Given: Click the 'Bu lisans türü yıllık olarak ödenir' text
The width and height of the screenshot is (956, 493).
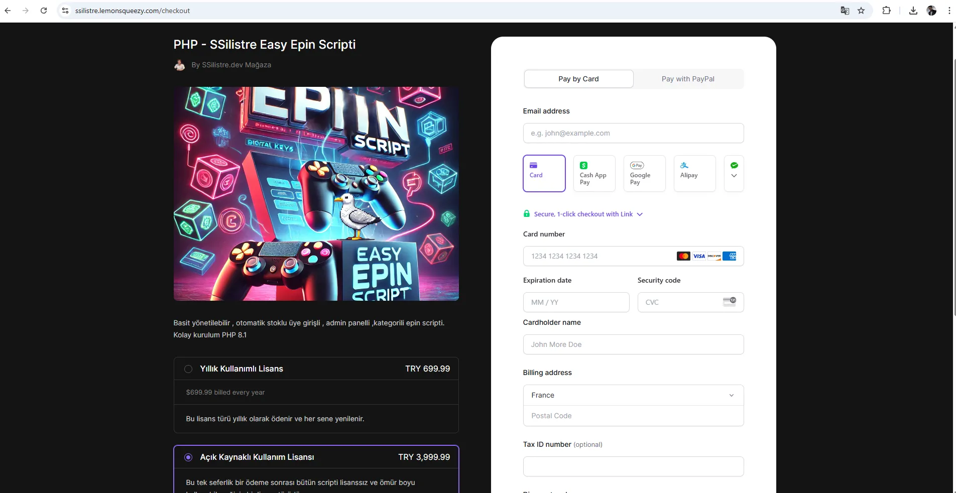Looking at the screenshot, I should click(x=275, y=419).
